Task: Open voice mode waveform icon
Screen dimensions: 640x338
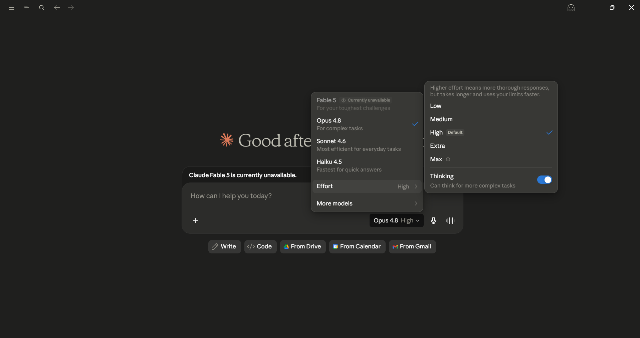Action: coord(450,220)
